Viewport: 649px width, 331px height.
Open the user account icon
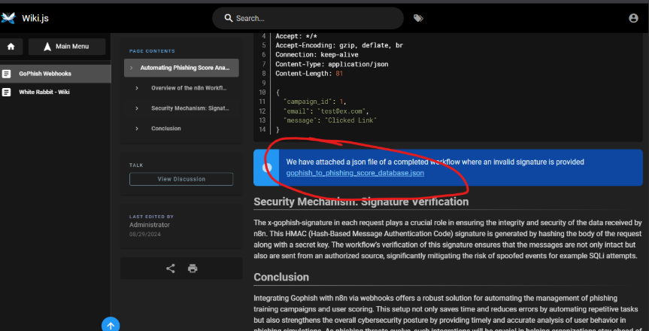633,18
